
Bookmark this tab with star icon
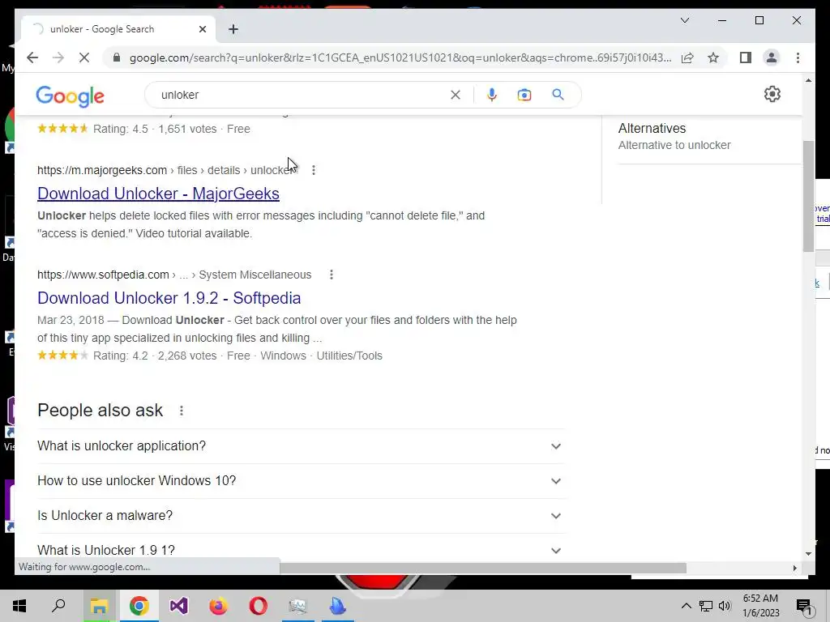click(x=713, y=58)
